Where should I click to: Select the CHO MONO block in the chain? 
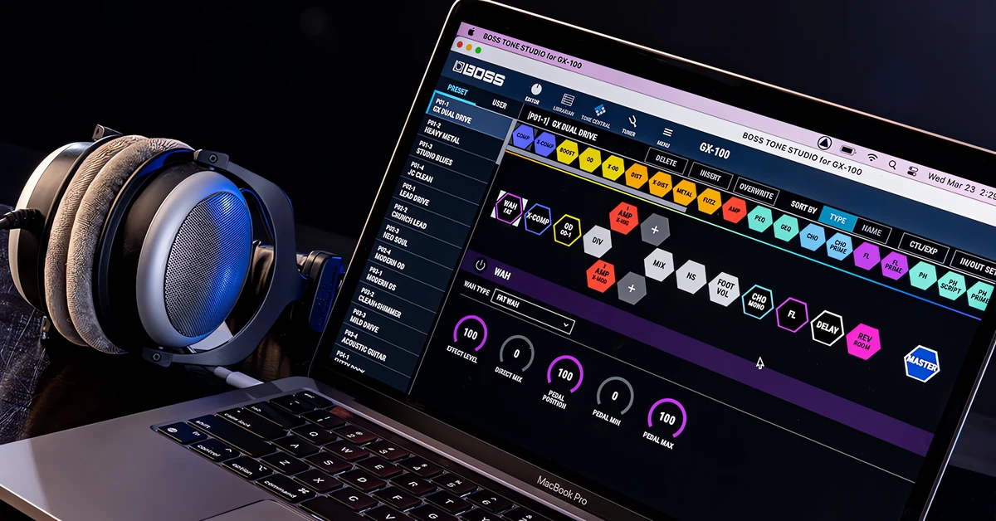[758, 301]
